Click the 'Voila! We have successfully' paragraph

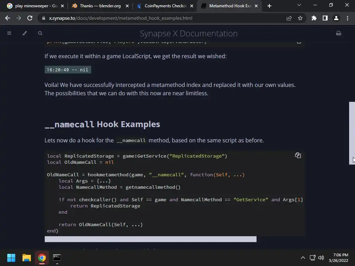point(170,89)
